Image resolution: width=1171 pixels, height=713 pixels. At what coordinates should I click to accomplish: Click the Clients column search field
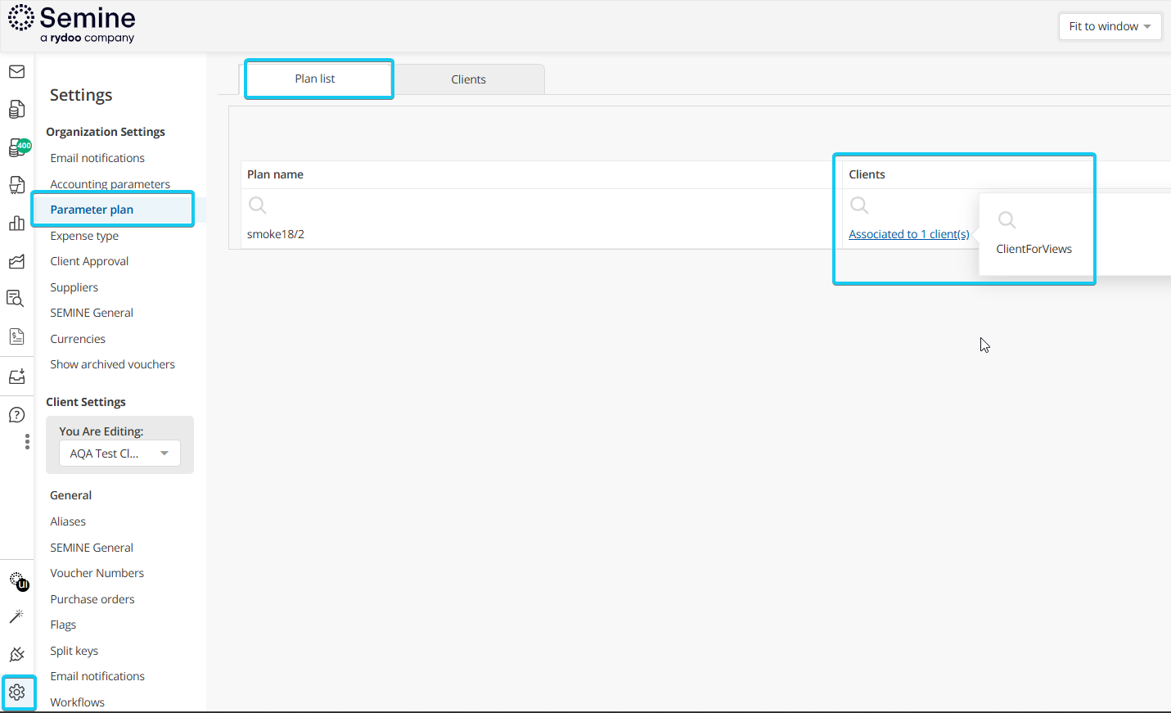point(908,205)
